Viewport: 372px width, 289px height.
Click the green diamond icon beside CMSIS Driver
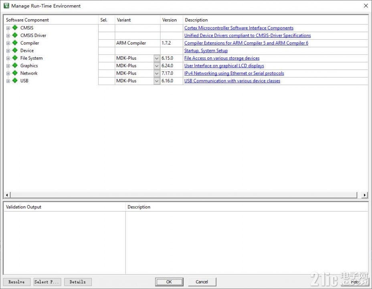(15, 35)
